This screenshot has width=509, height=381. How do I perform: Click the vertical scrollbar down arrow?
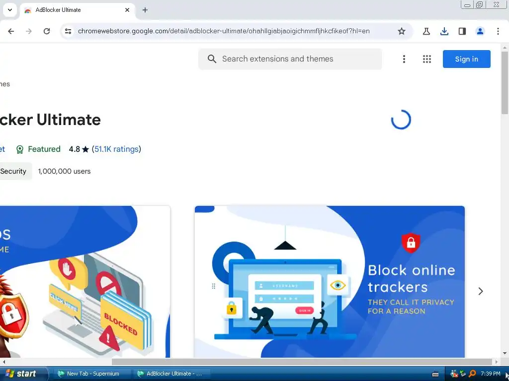[505, 354]
